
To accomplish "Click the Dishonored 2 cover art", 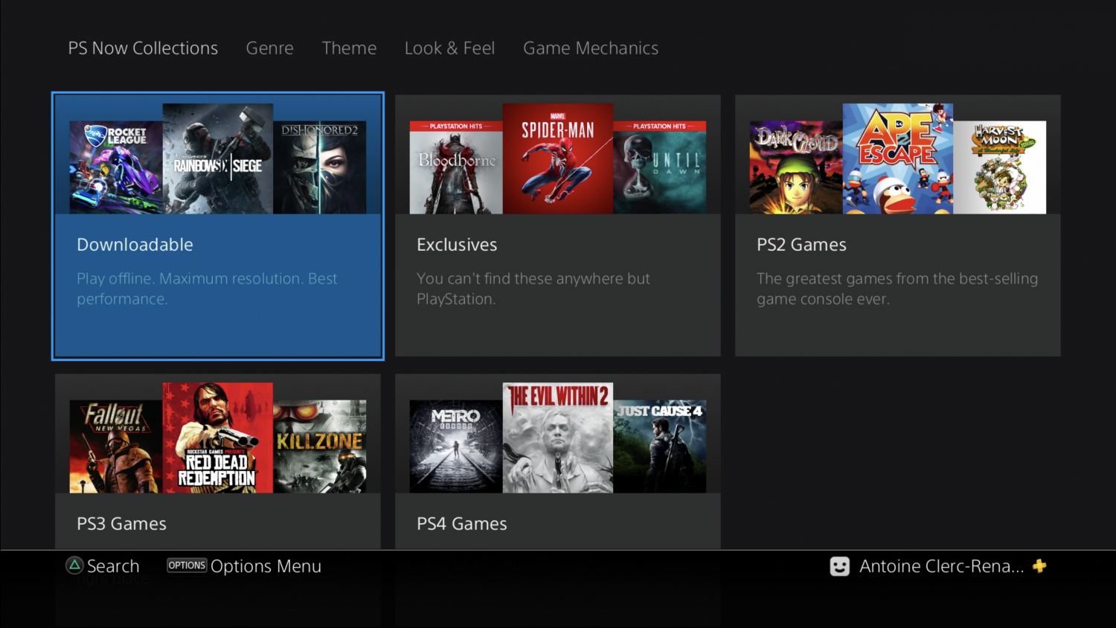I will (x=320, y=167).
